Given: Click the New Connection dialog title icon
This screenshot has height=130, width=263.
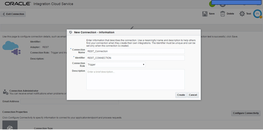Looking at the screenshot, I should (x=71, y=32).
